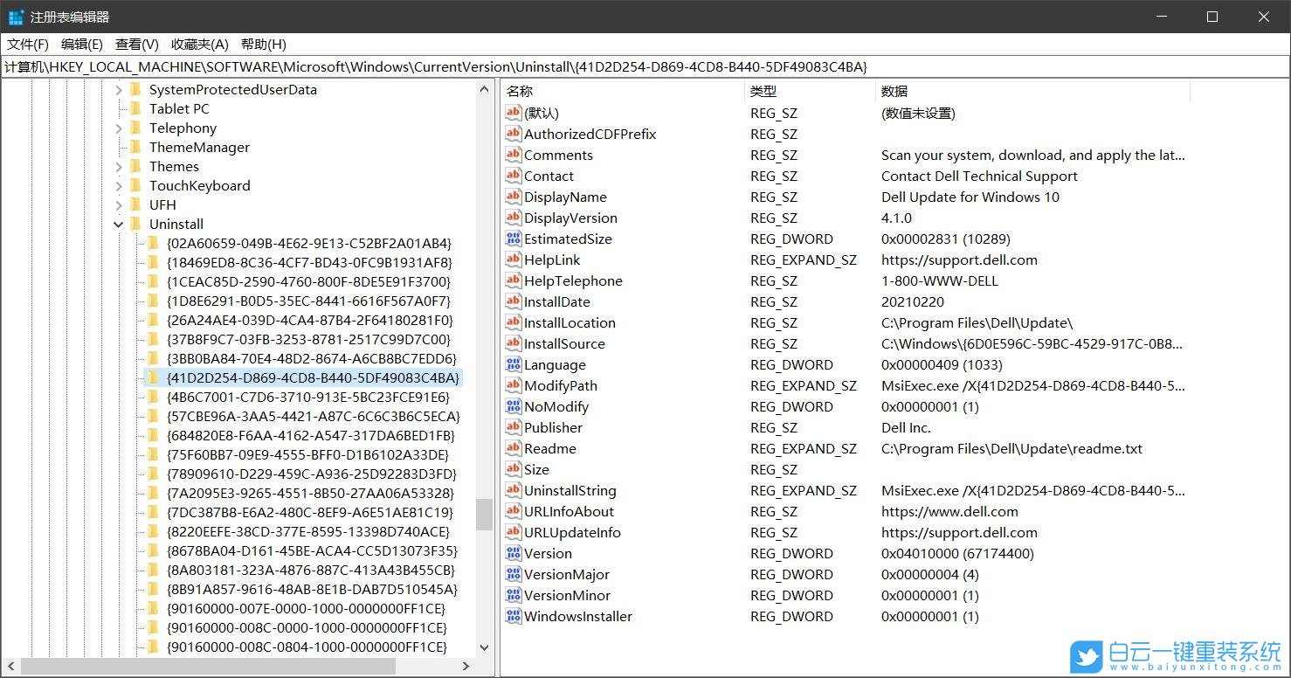This screenshot has height=678, width=1291.
Task: Select the UninstallString value icon
Action: [x=513, y=490]
